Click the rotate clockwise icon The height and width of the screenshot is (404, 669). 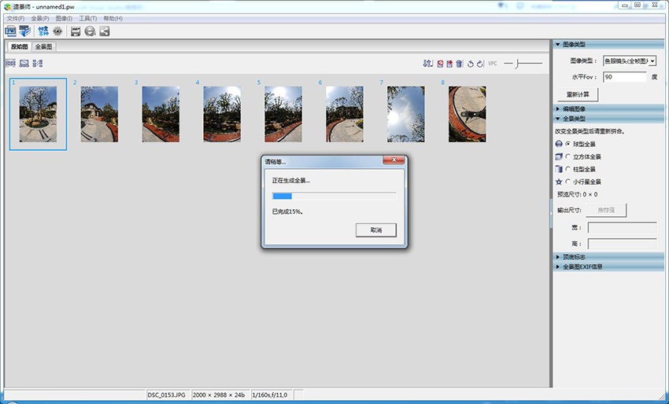479,63
